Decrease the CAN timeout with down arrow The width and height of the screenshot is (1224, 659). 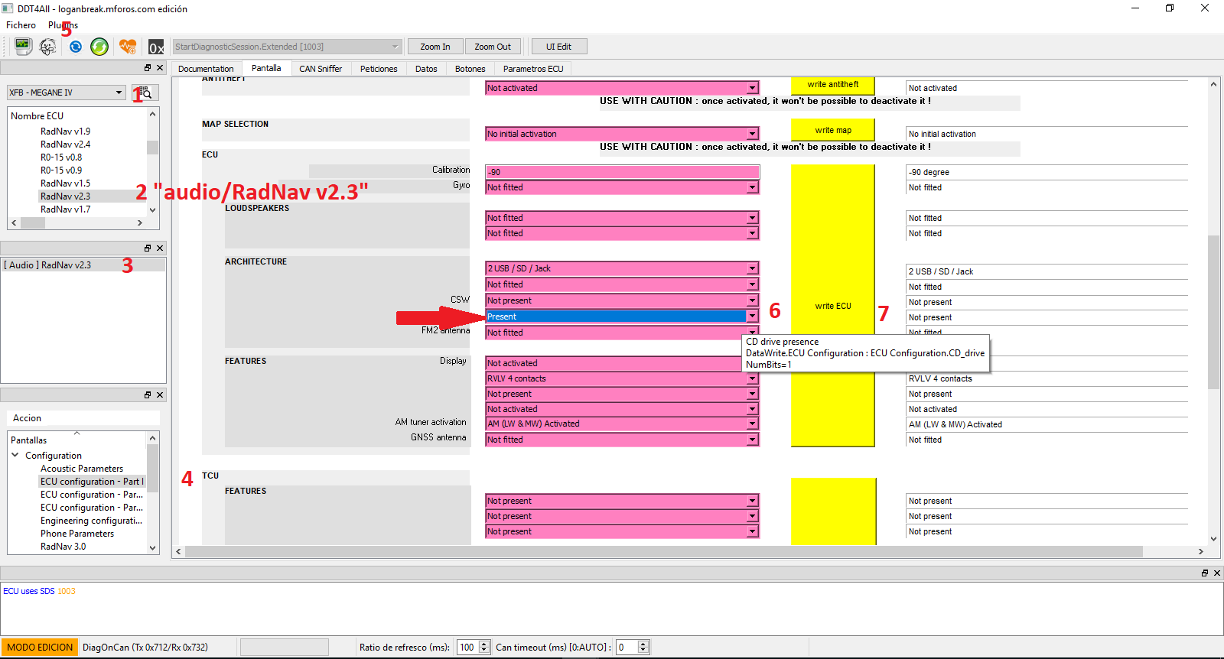(643, 651)
